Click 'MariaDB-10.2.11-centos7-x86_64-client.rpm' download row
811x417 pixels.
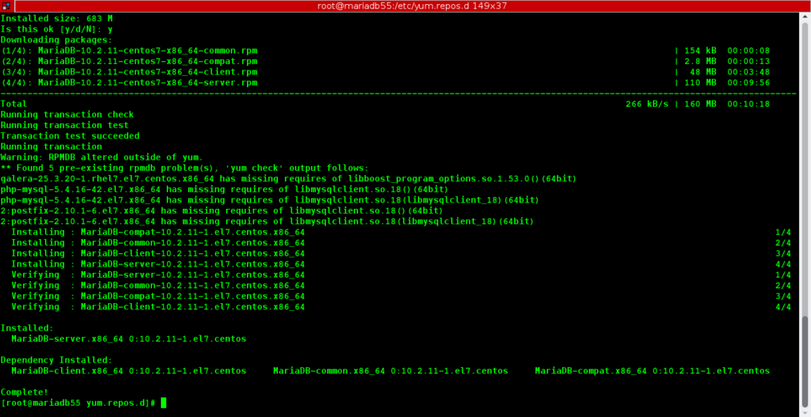click(x=386, y=72)
